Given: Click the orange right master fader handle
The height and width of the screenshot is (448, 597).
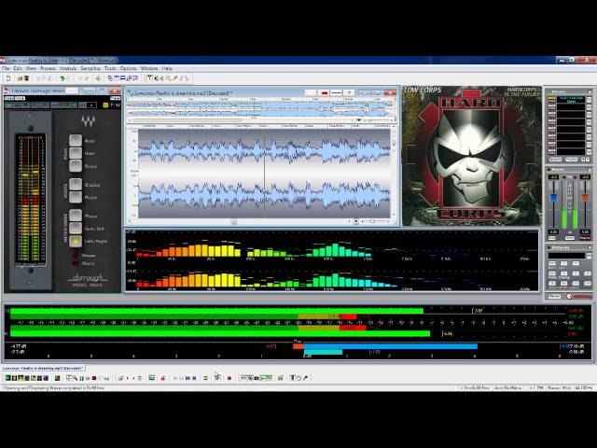Looking at the screenshot, I should point(585,198).
